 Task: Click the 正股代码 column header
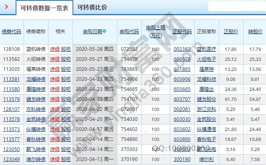tap(182, 31)
